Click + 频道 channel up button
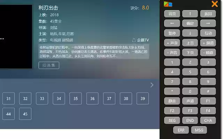Image resolution: width=223 pixels, height=139 pixels. pos(208,43)
